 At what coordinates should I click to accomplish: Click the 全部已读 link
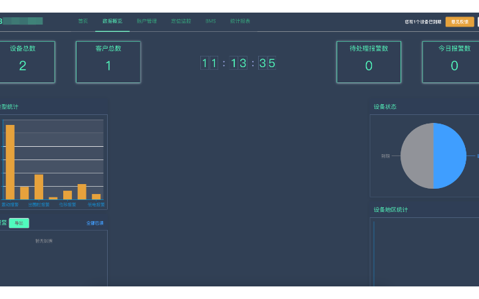[94, 223]
